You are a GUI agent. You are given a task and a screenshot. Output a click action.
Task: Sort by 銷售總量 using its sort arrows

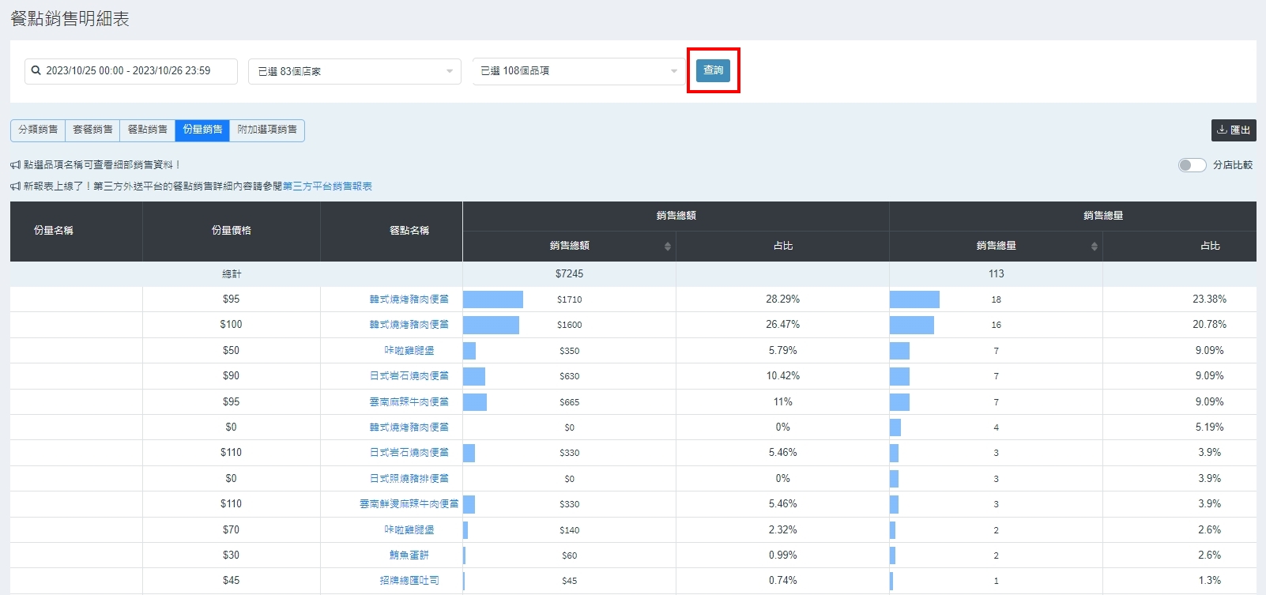click(x=1094, y=247)
